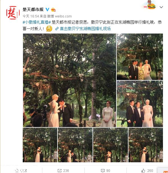168x173 pixels.
Task: Open comments with the speech bubble 90
Action: coord(105,170)
